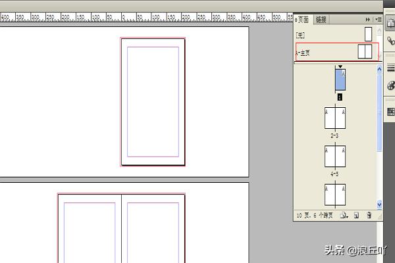Click the create new page icon

(x=355, y=215)
